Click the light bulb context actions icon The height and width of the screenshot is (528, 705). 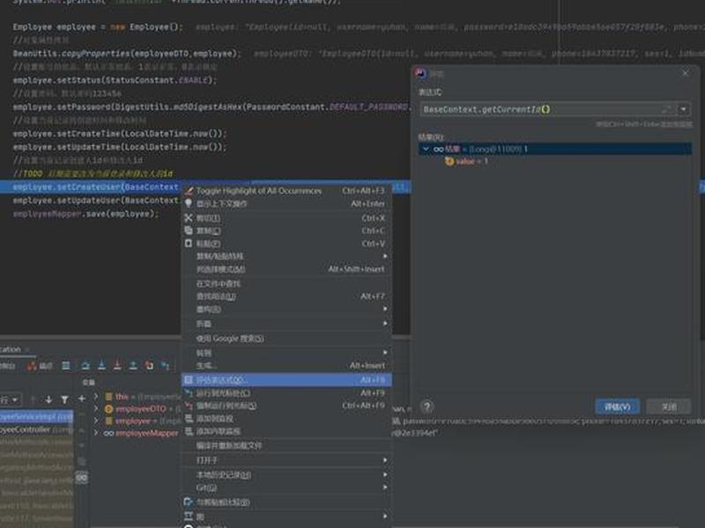189,203
